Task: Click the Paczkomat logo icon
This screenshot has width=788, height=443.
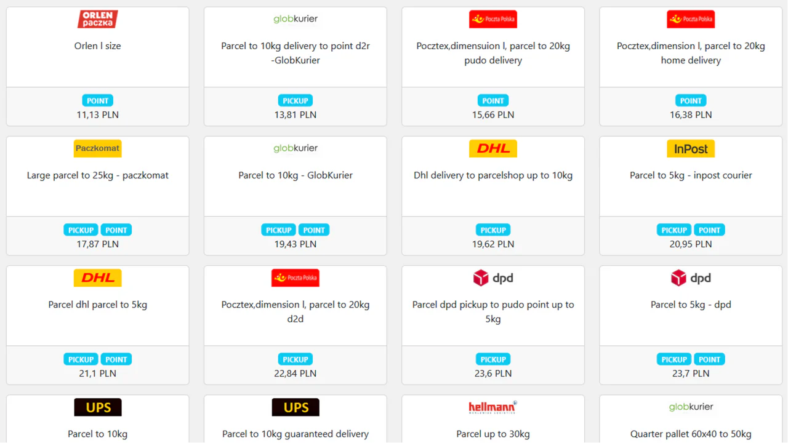Action: tap(97, 148)
